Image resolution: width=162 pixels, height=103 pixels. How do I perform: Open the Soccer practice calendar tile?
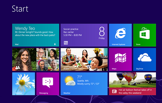pyautogui.click(x=84, y=35)
